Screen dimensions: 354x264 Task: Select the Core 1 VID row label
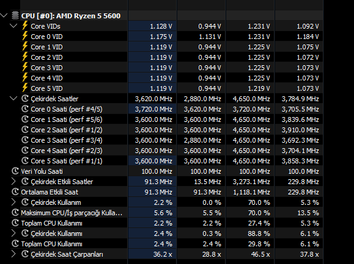click(46, 47)
